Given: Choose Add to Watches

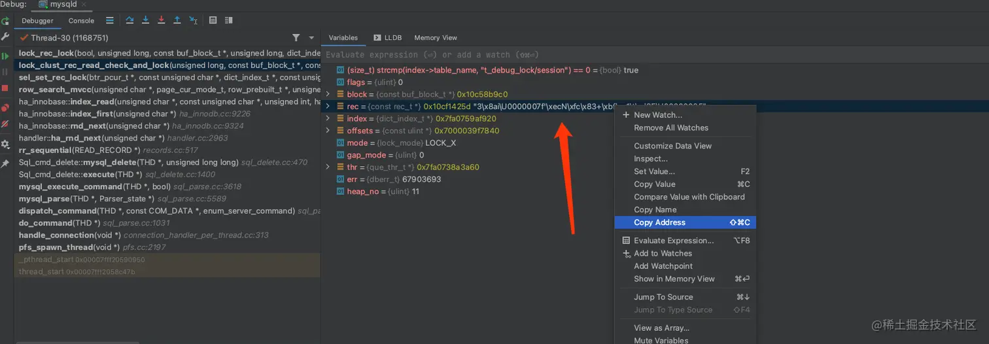Looking at the screenshot, I should coord(685,254).
